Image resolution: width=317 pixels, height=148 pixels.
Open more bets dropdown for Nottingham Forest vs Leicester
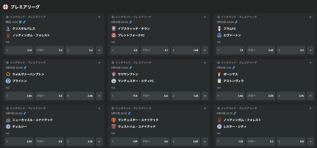click(310, 142)
